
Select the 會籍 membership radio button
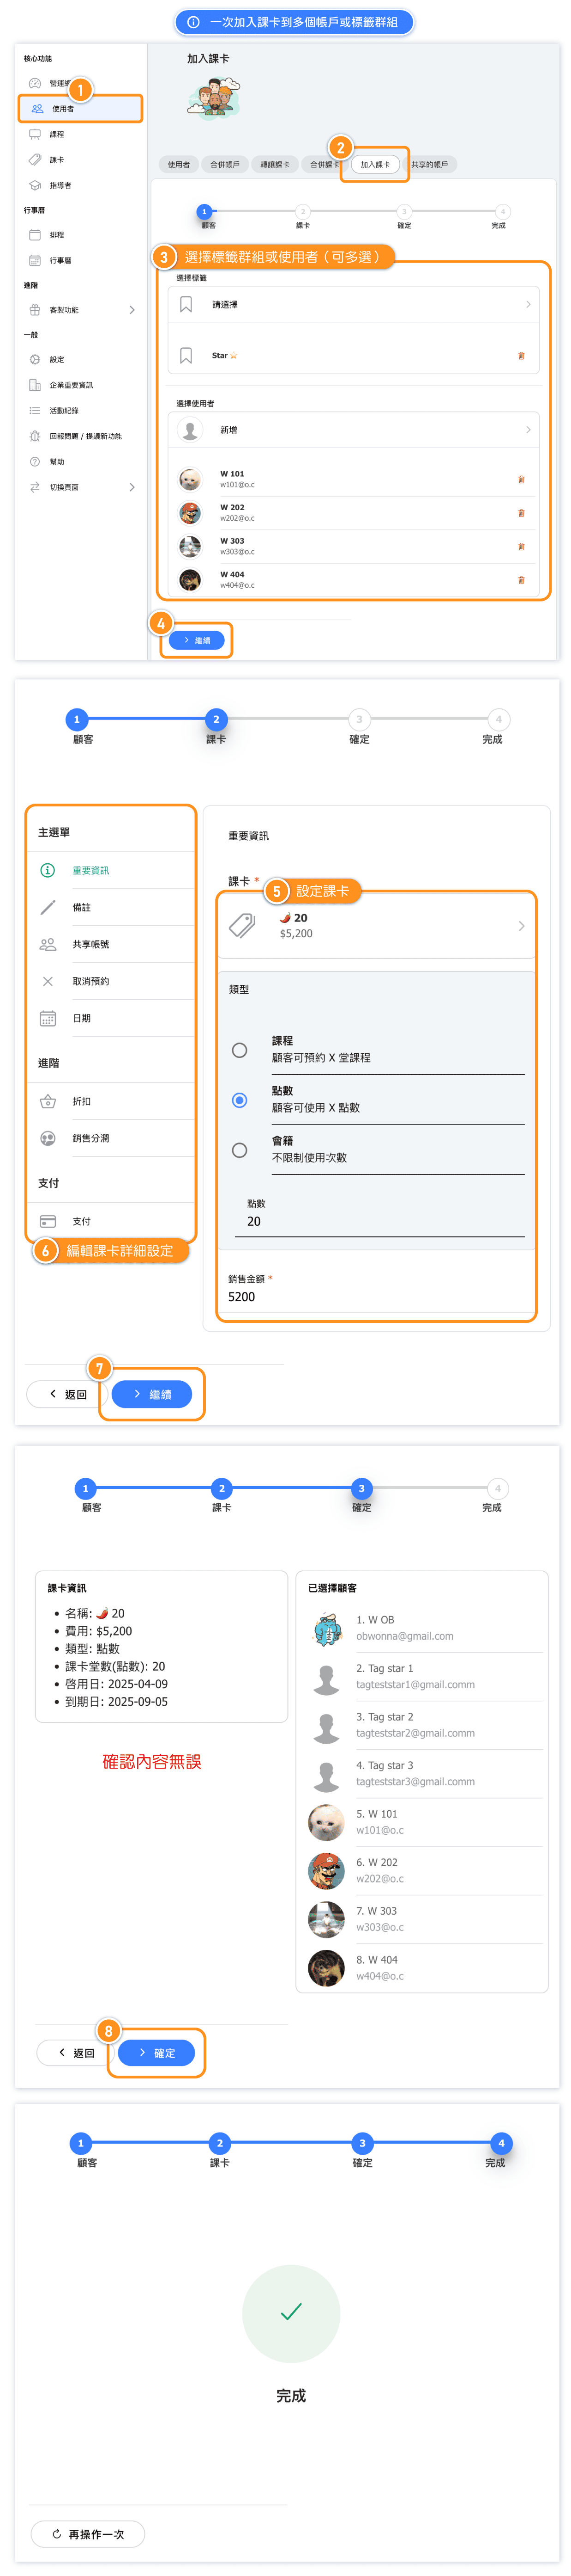click(240, 1150)
